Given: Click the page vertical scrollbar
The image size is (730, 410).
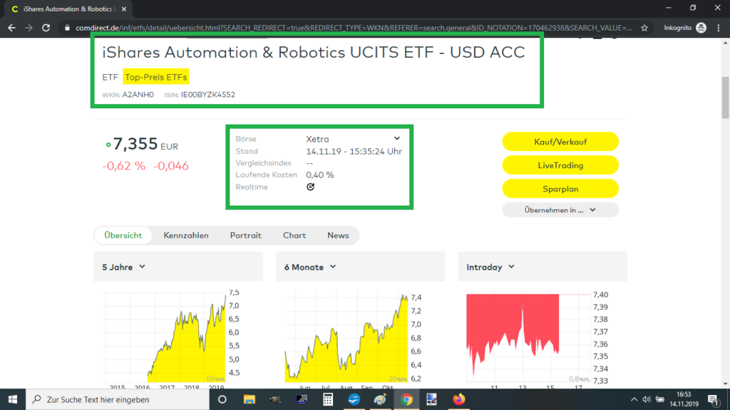Looking at the screenshot, I should point(725,98).
